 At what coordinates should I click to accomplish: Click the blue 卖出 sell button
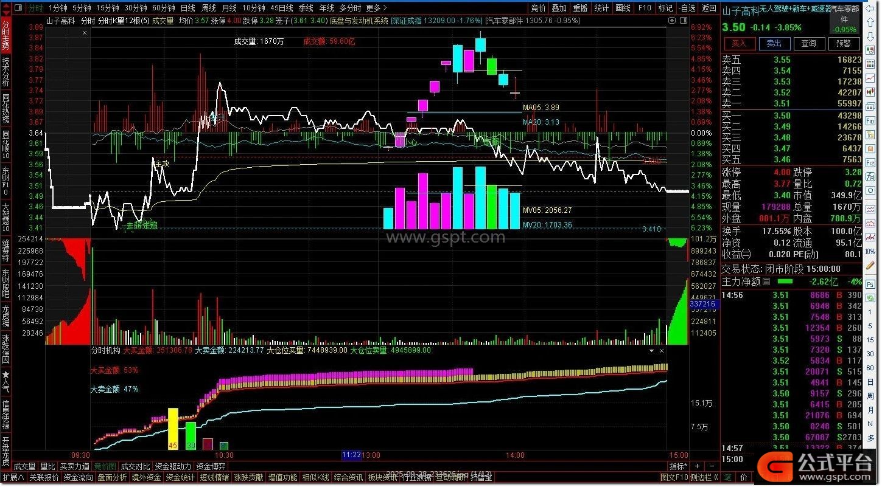click(774, 44)
